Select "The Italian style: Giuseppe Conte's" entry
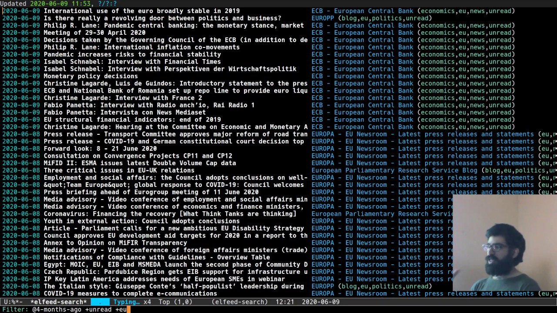This screenshot has width=557, height=313. tap(174, 286)
